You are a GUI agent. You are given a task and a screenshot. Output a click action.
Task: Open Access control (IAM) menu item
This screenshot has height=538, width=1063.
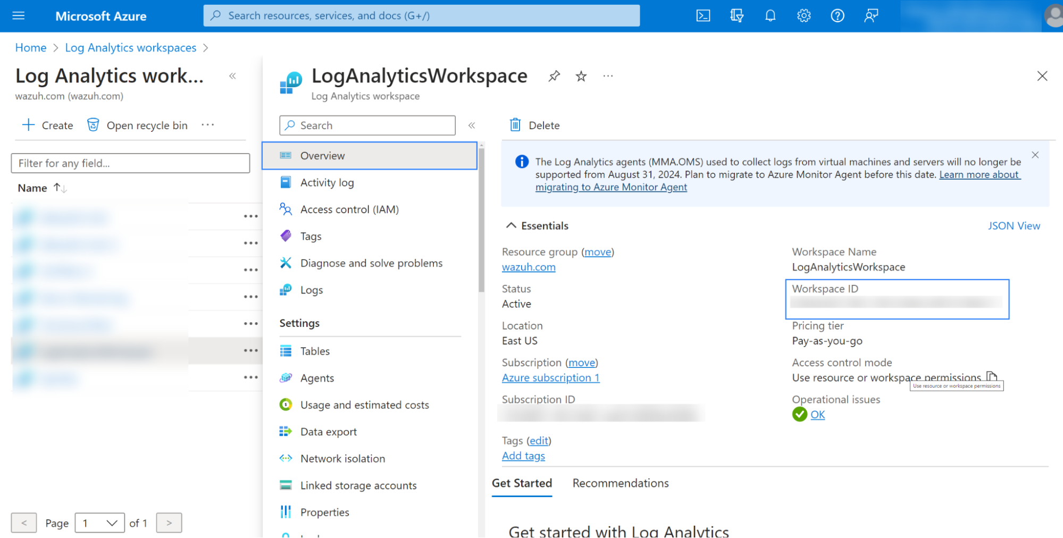(349, 209)
